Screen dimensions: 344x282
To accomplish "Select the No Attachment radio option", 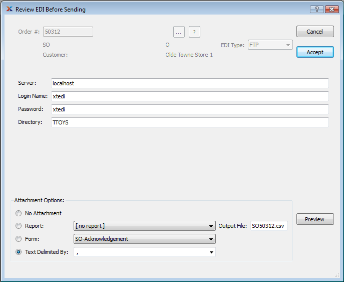I will (x=19, y=213).
